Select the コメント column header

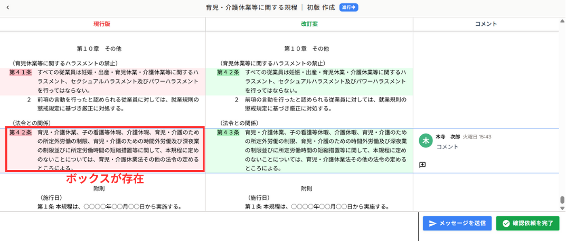pyautogui.click(x=486, y=24)
